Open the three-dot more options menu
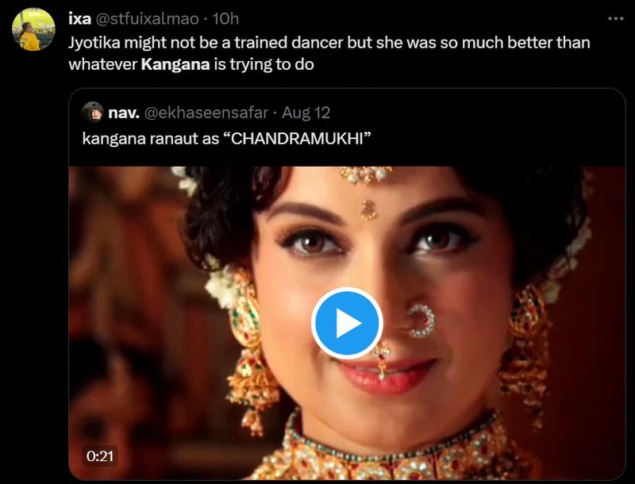Viewport: 635px width, 484px height. pos(614,18)
